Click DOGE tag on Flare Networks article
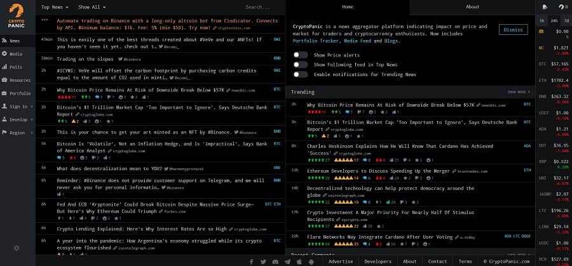572x266 pixels. (x=526, y=236)
